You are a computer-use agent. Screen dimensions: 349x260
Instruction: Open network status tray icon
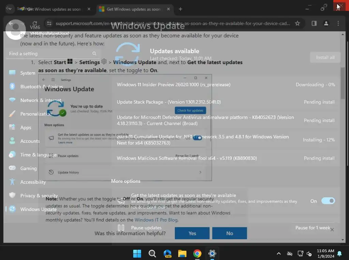pos(300,253)
